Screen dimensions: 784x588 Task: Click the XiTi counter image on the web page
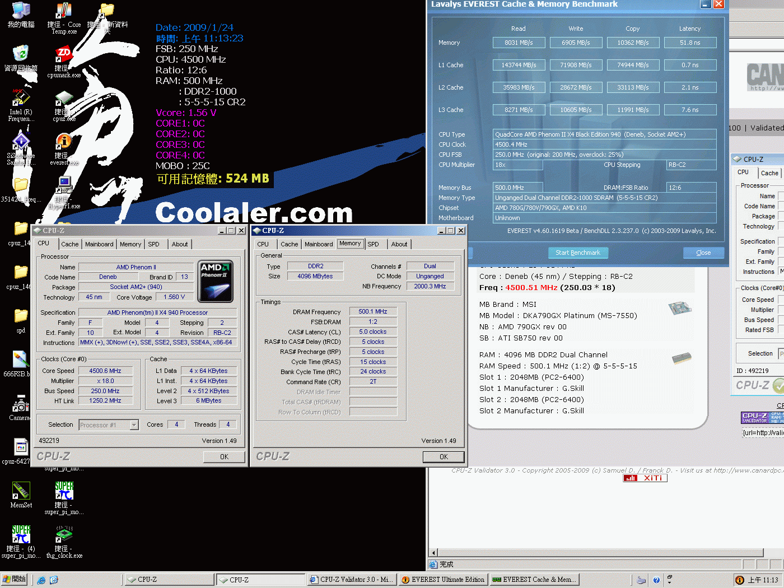tap(645, 478)
